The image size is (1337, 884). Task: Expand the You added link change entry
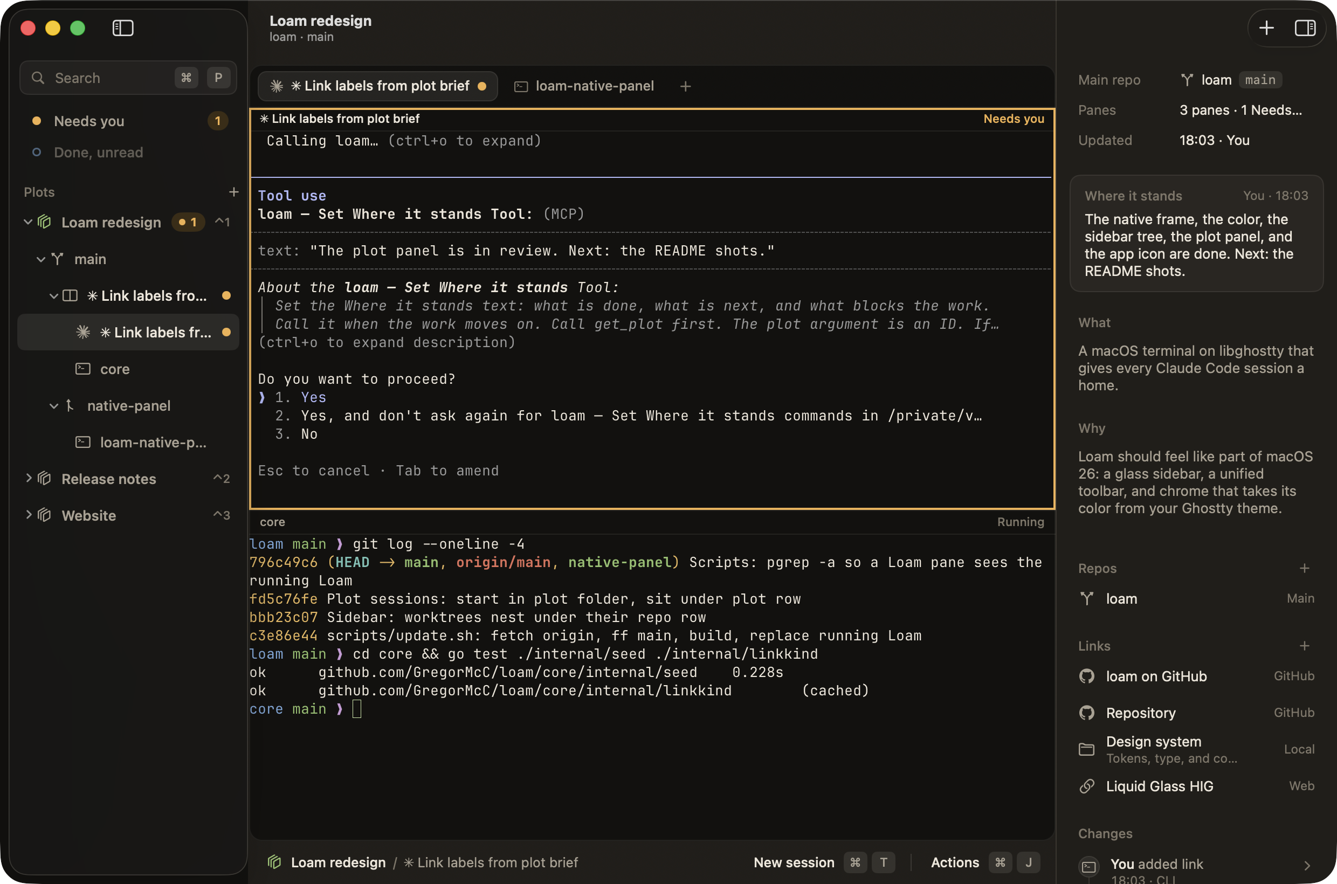1307,866
